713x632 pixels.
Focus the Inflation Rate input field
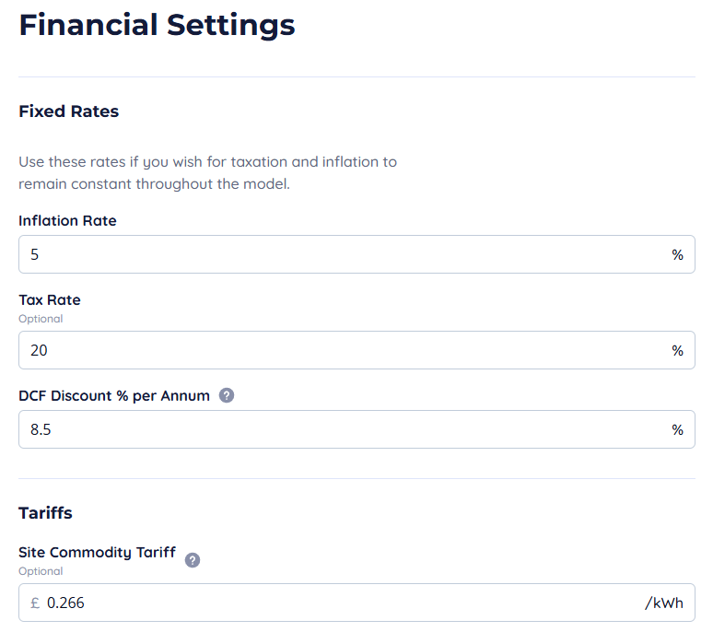[x=341, y=254]
